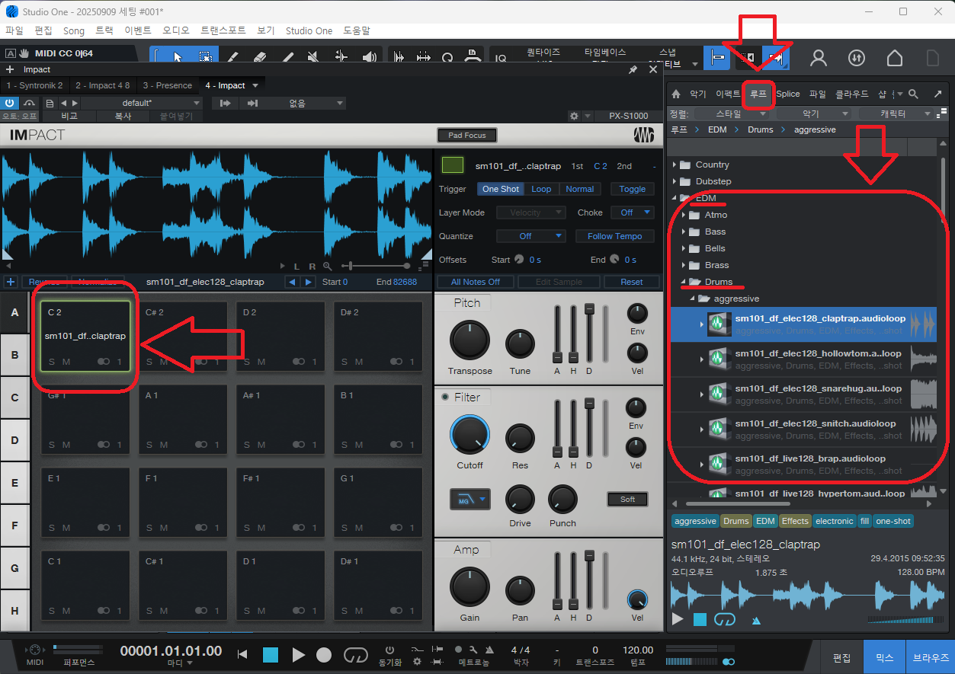
Task: Click the Pitch Decay slider
Action: [x=589, y=334]
